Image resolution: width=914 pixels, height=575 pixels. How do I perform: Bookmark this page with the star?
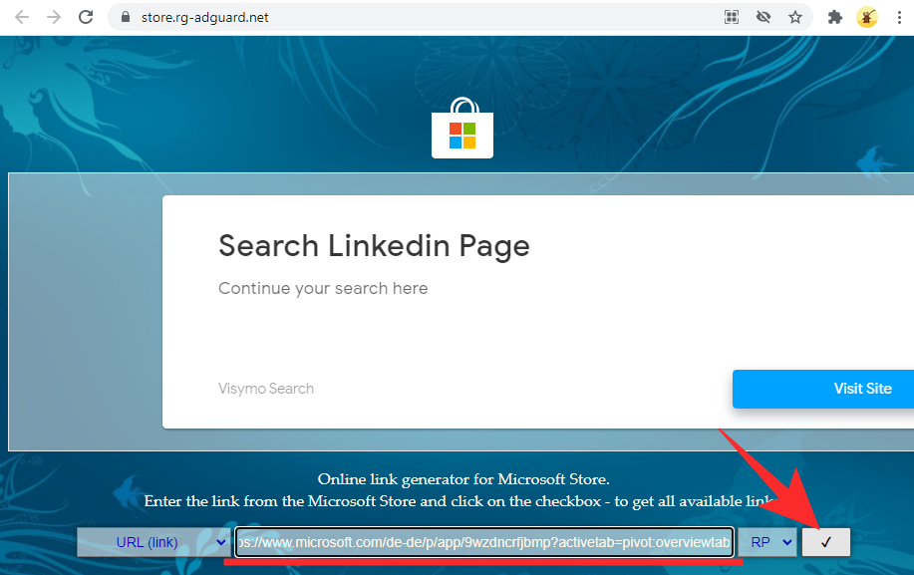[795, 18]
